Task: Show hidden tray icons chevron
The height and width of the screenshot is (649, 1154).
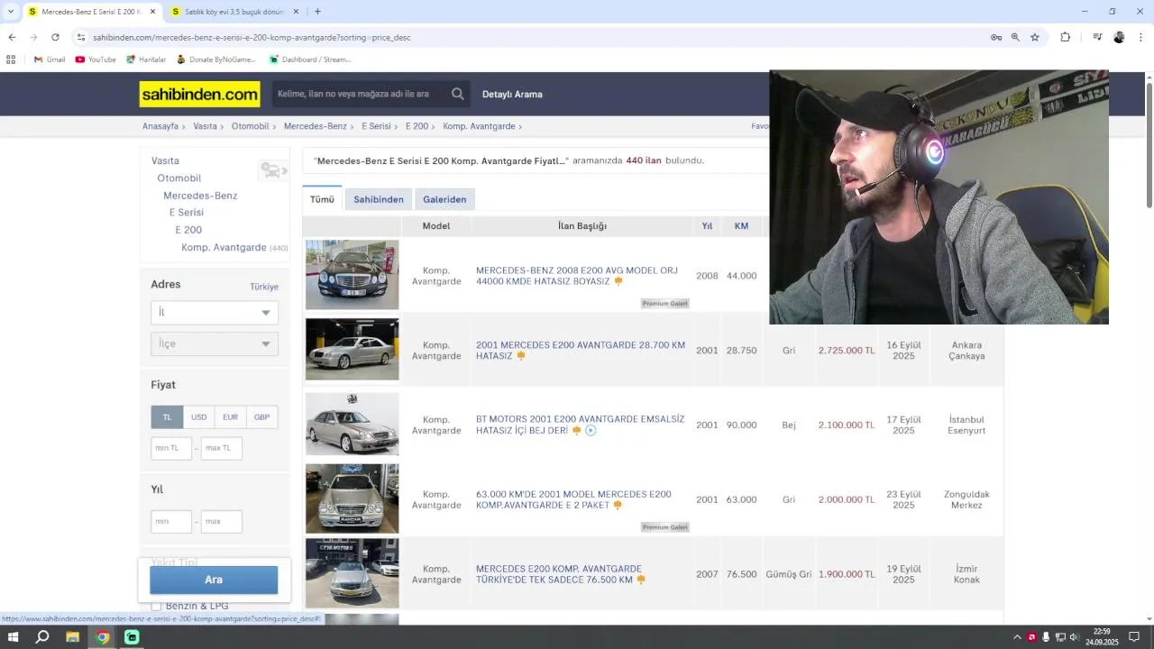Action: (1018, 637)
